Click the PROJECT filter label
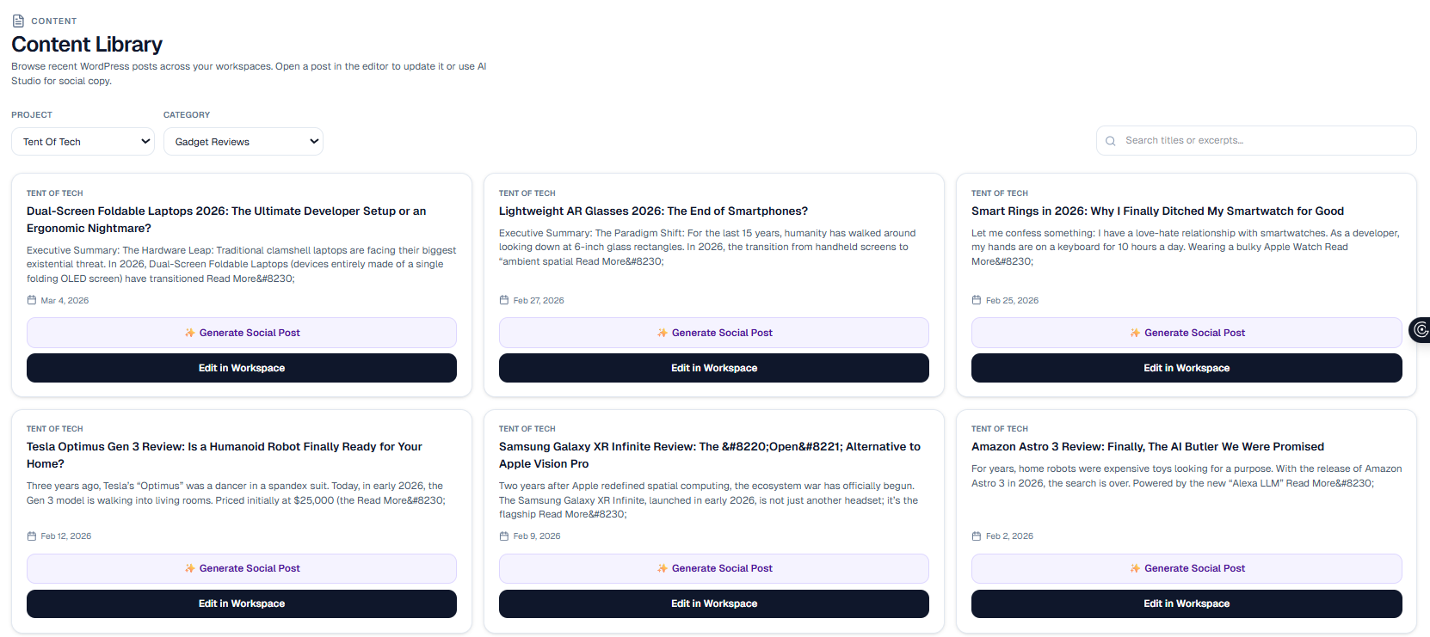The width and height of the screenshot is (1430, 637). click(x=32, y=114)
